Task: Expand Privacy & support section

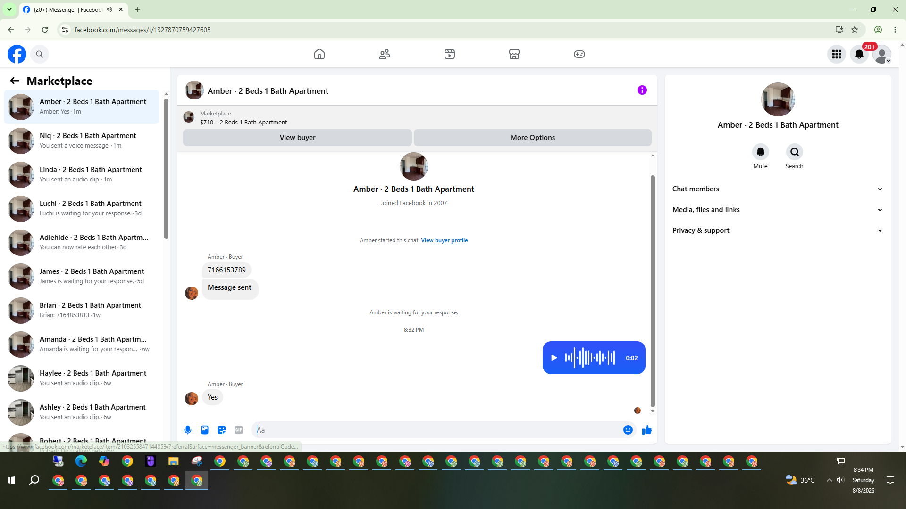Action: pyautogui.click(x=778, y=230)
